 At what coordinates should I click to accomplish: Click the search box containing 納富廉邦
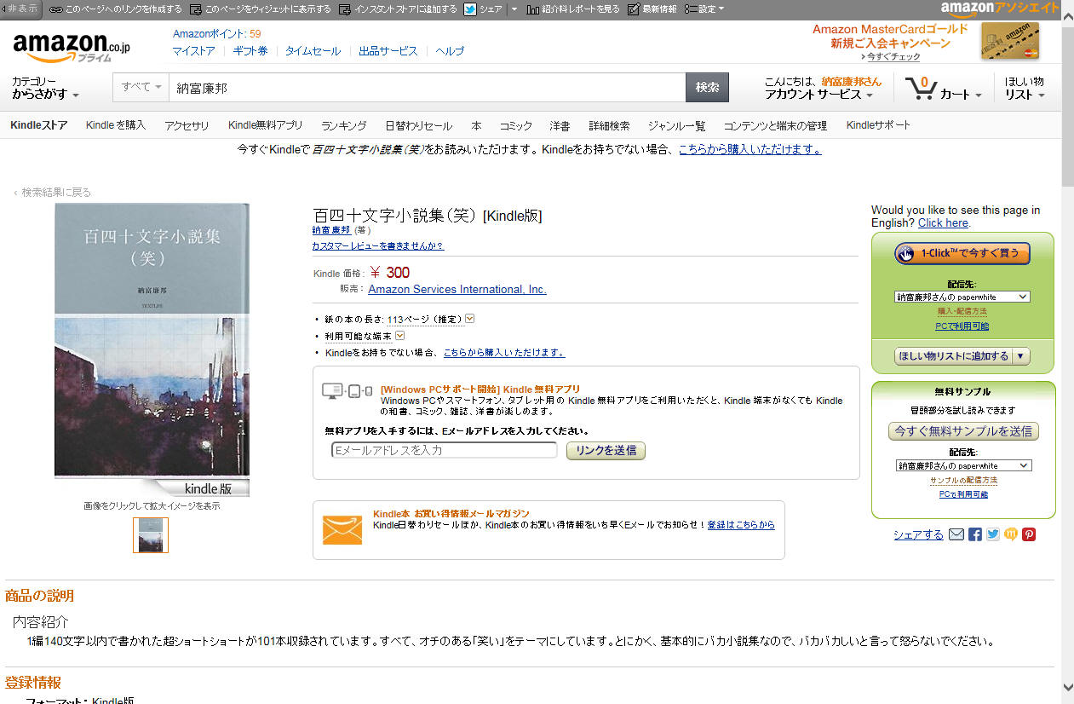428,87
